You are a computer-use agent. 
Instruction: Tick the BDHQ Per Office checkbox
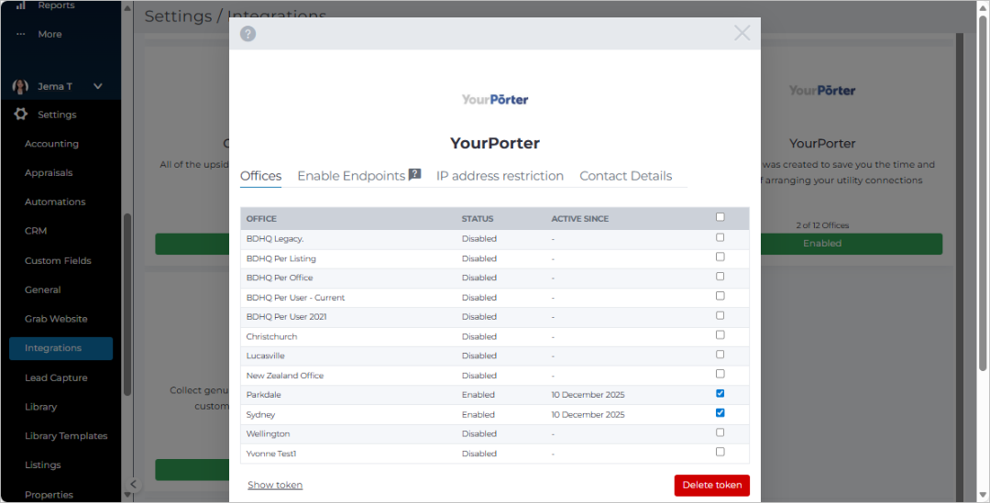coord(720,277)
